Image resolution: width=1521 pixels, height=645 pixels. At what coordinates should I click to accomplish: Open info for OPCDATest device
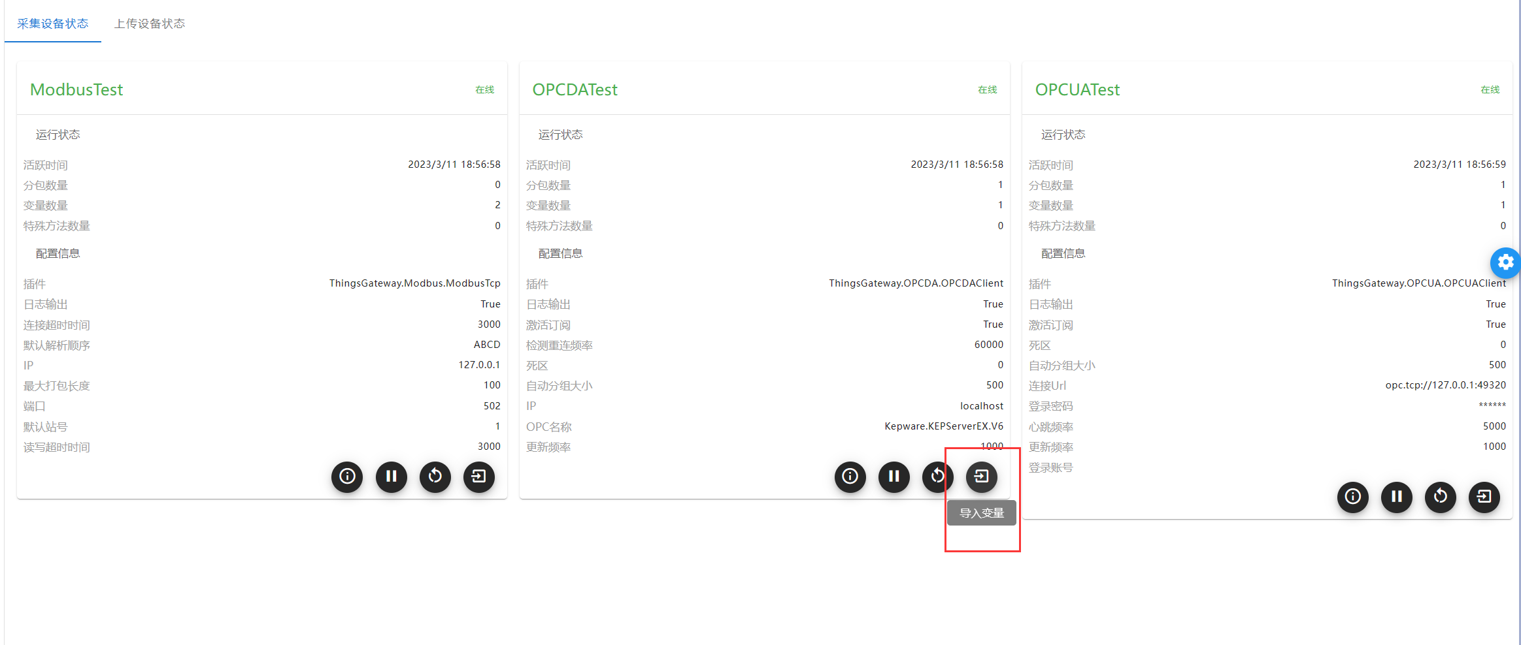[x=850, y=477]
